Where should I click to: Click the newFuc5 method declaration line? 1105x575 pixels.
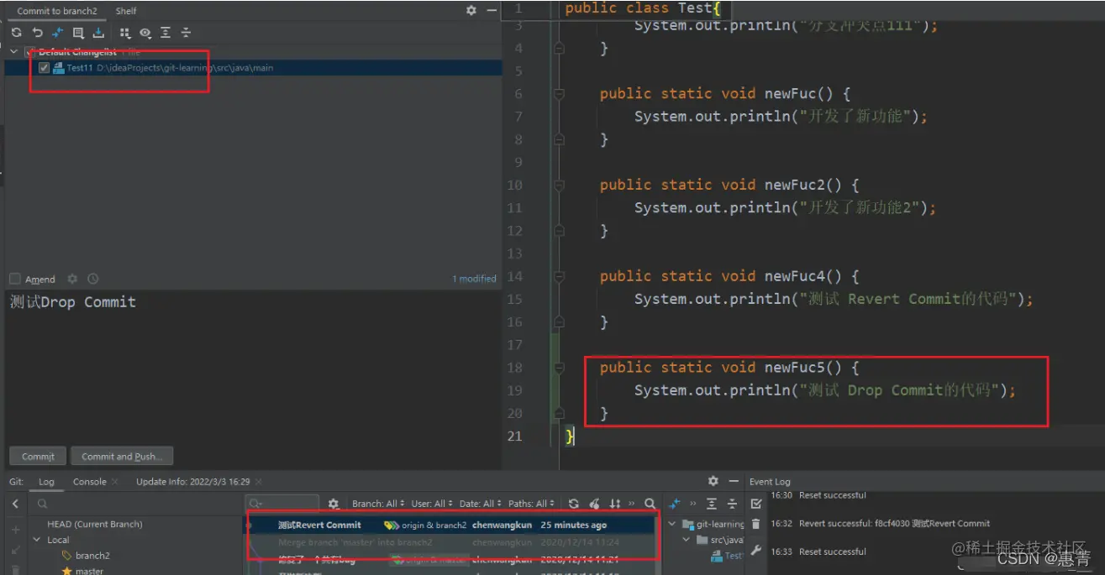click(x=729, y=367)
